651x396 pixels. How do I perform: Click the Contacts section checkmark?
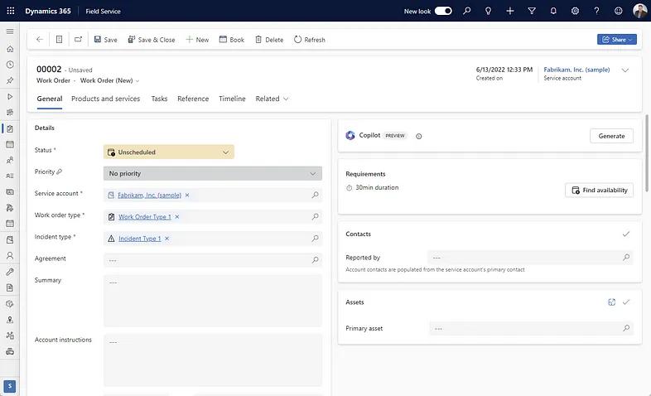point(626,234)
